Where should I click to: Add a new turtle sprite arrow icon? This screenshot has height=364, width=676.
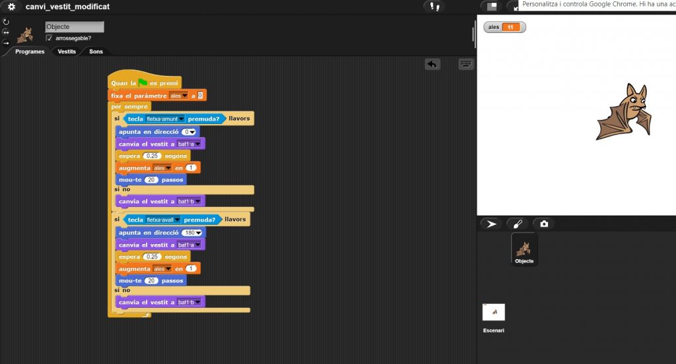[x=491, y=224]
